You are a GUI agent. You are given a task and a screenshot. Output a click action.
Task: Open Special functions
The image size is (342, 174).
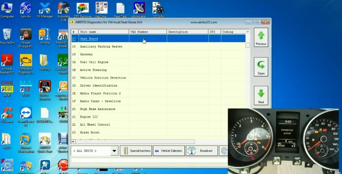point(136,151)
